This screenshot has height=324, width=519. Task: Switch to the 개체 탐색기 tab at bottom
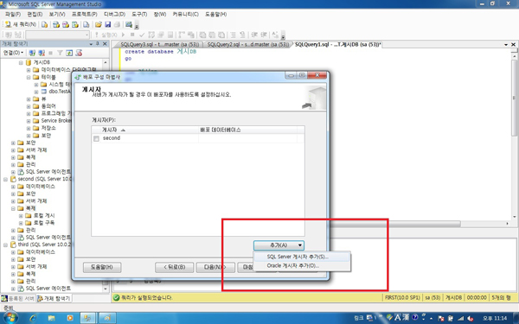coord(54,298)
